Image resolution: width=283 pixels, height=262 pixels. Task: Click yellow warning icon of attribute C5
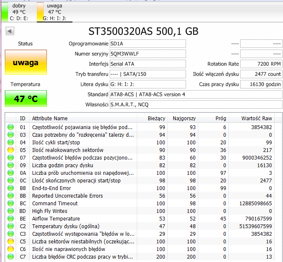tap(11, 241)
